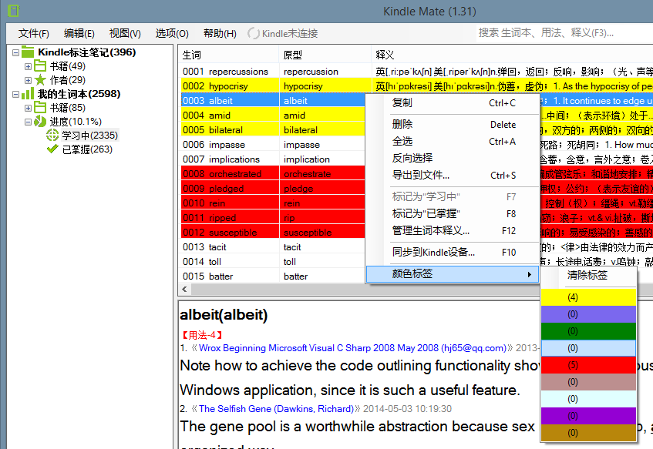Click 清除标签 in the color submenu
The height and width of the screenshot is (449, 653).
(x=588, y=275)
